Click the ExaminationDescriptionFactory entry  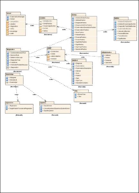86,27
